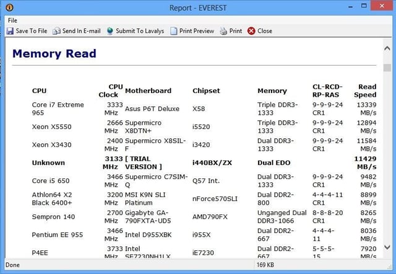Click the nForce570SLI chipset cell
The width and height of the screenshot is (396, 274).
point(215,198)
